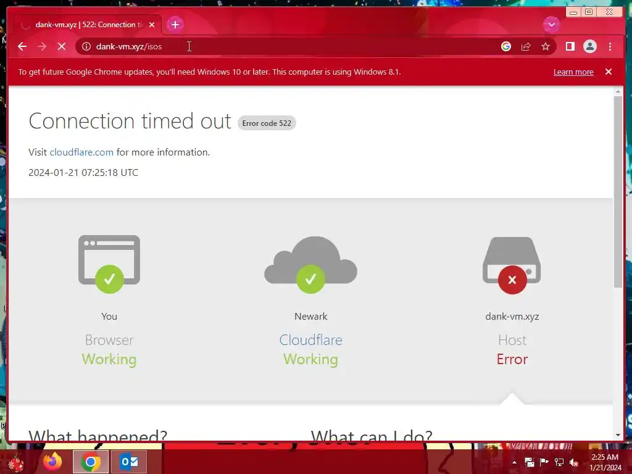Click the host server error icon
The image size is (632, 474).
click(x=512, y=265)
